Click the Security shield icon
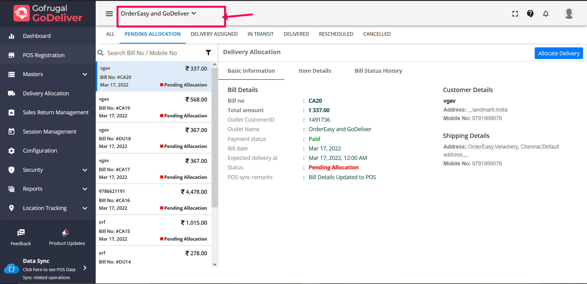This screenshot has width=587, height=284. [x=12, y=170]
